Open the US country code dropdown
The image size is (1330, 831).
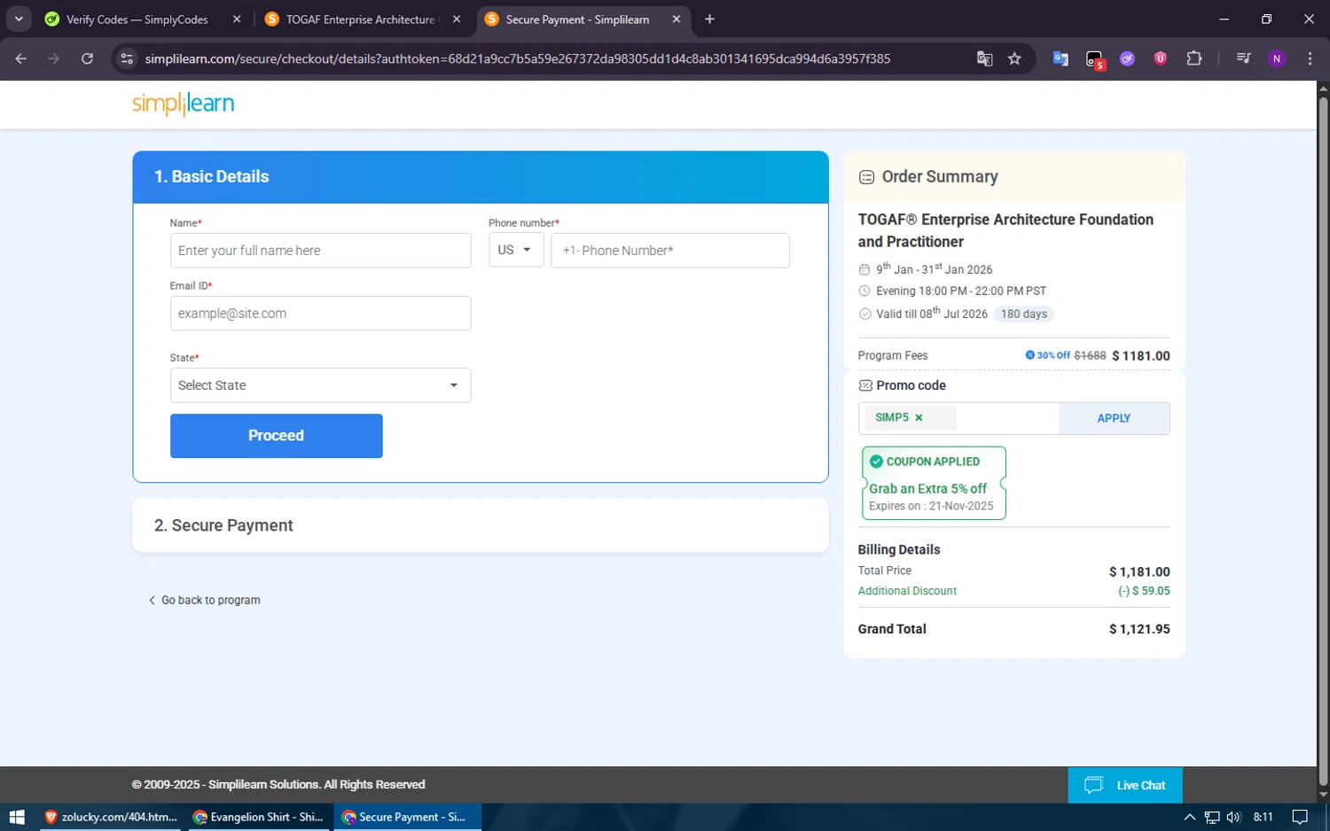tap(516, 251)
